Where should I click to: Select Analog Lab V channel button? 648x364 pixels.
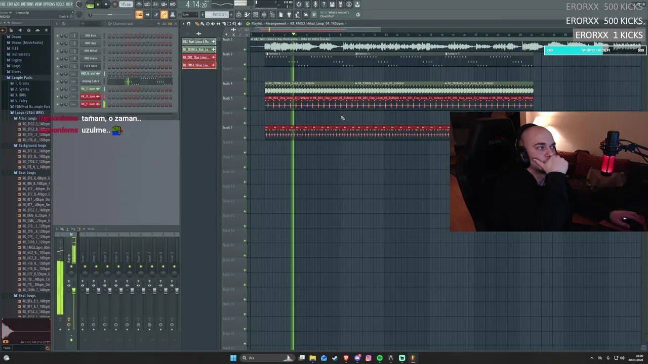[91, 81]
